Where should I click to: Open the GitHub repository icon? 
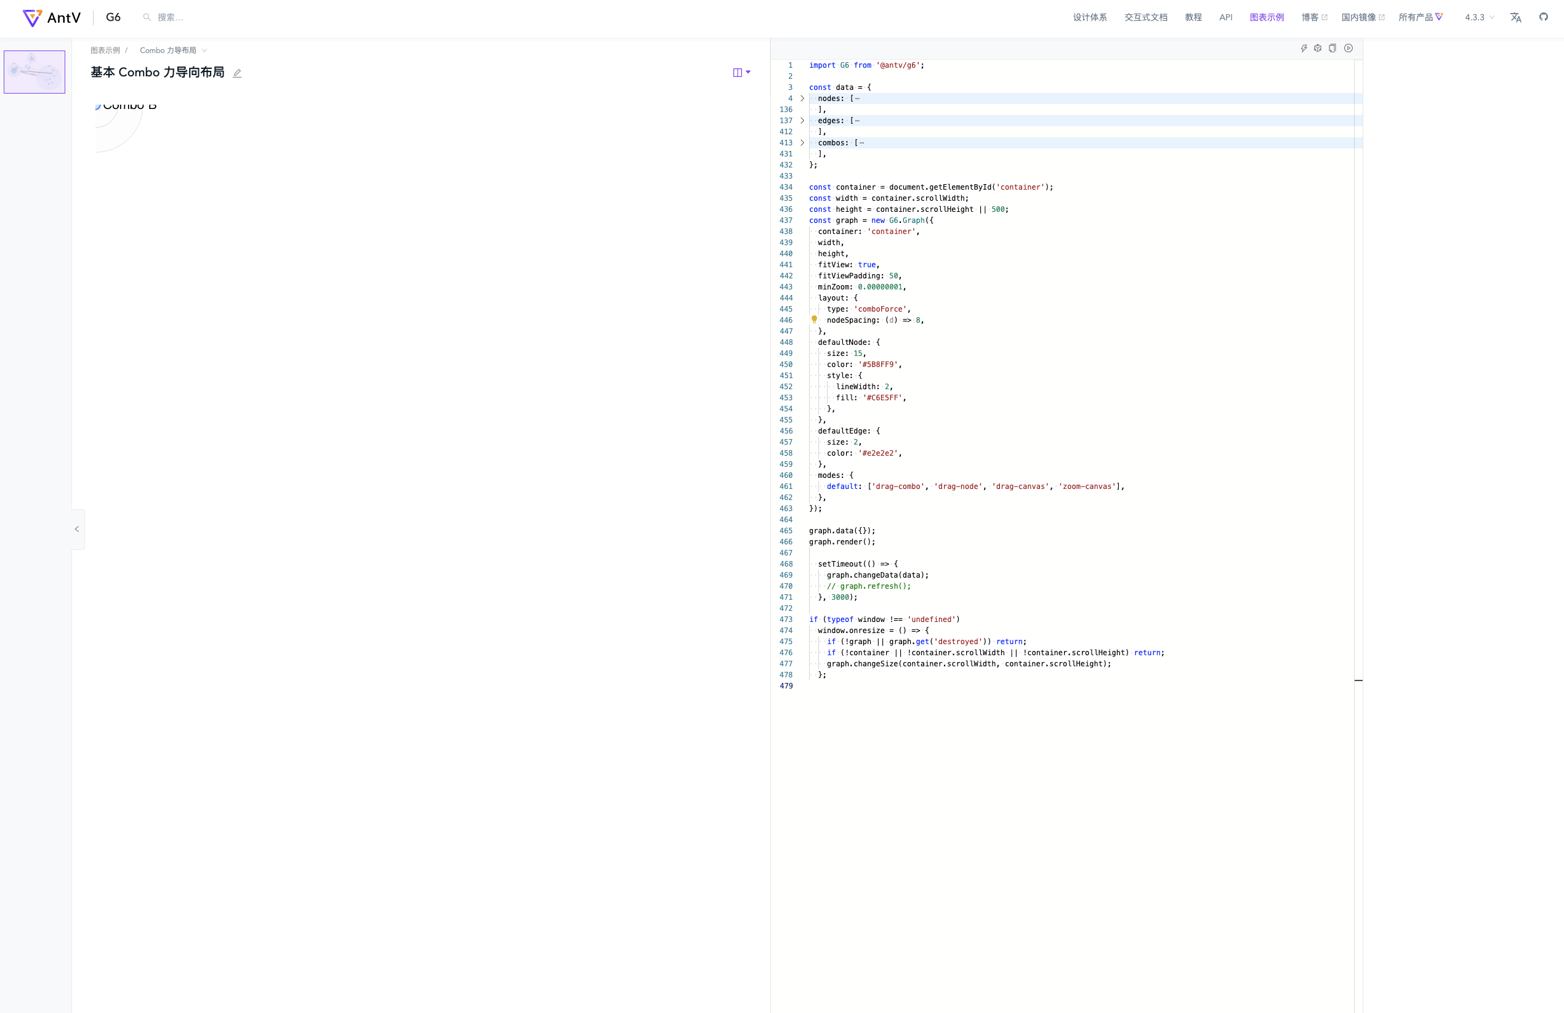(x=1543, y=17)
